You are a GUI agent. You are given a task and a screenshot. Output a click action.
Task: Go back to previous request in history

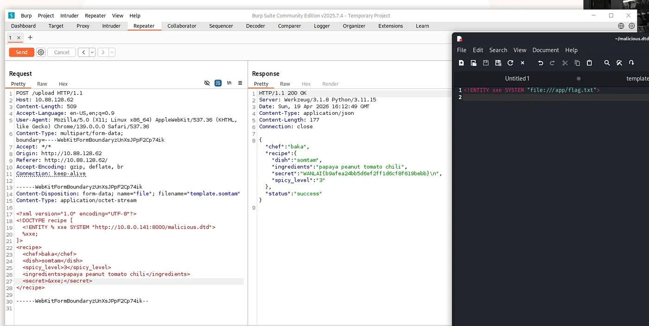coord(83,52)
